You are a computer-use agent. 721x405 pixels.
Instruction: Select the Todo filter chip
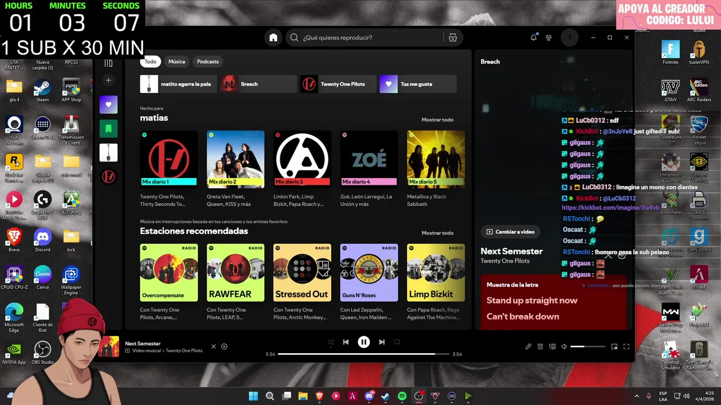coord(150,61)
